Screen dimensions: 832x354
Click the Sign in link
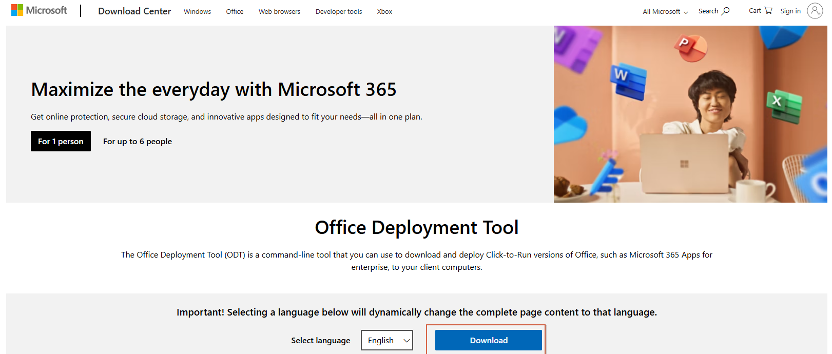tap(790, 11)
